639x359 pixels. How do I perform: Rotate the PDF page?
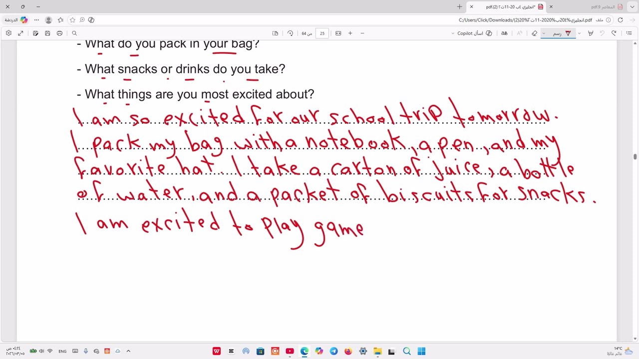point(290,33)
